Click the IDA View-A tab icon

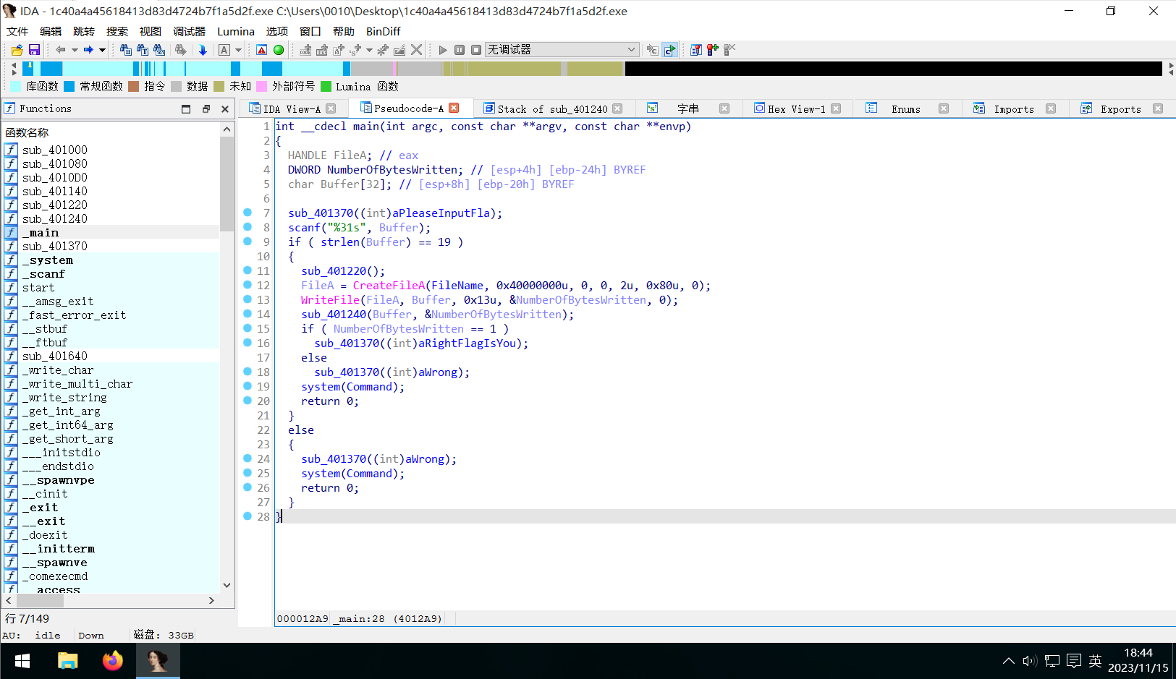255,108
